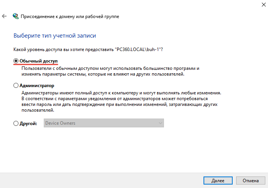268x188 pixels.
Task: Select the "Обычный доступ" radio button
Action: [16, 61]
